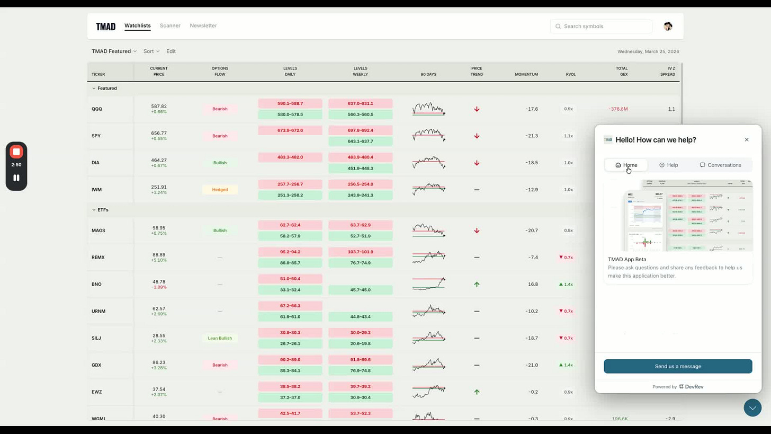Click the BNO RVOL 1.4x indicator

[x=566, y=285]
